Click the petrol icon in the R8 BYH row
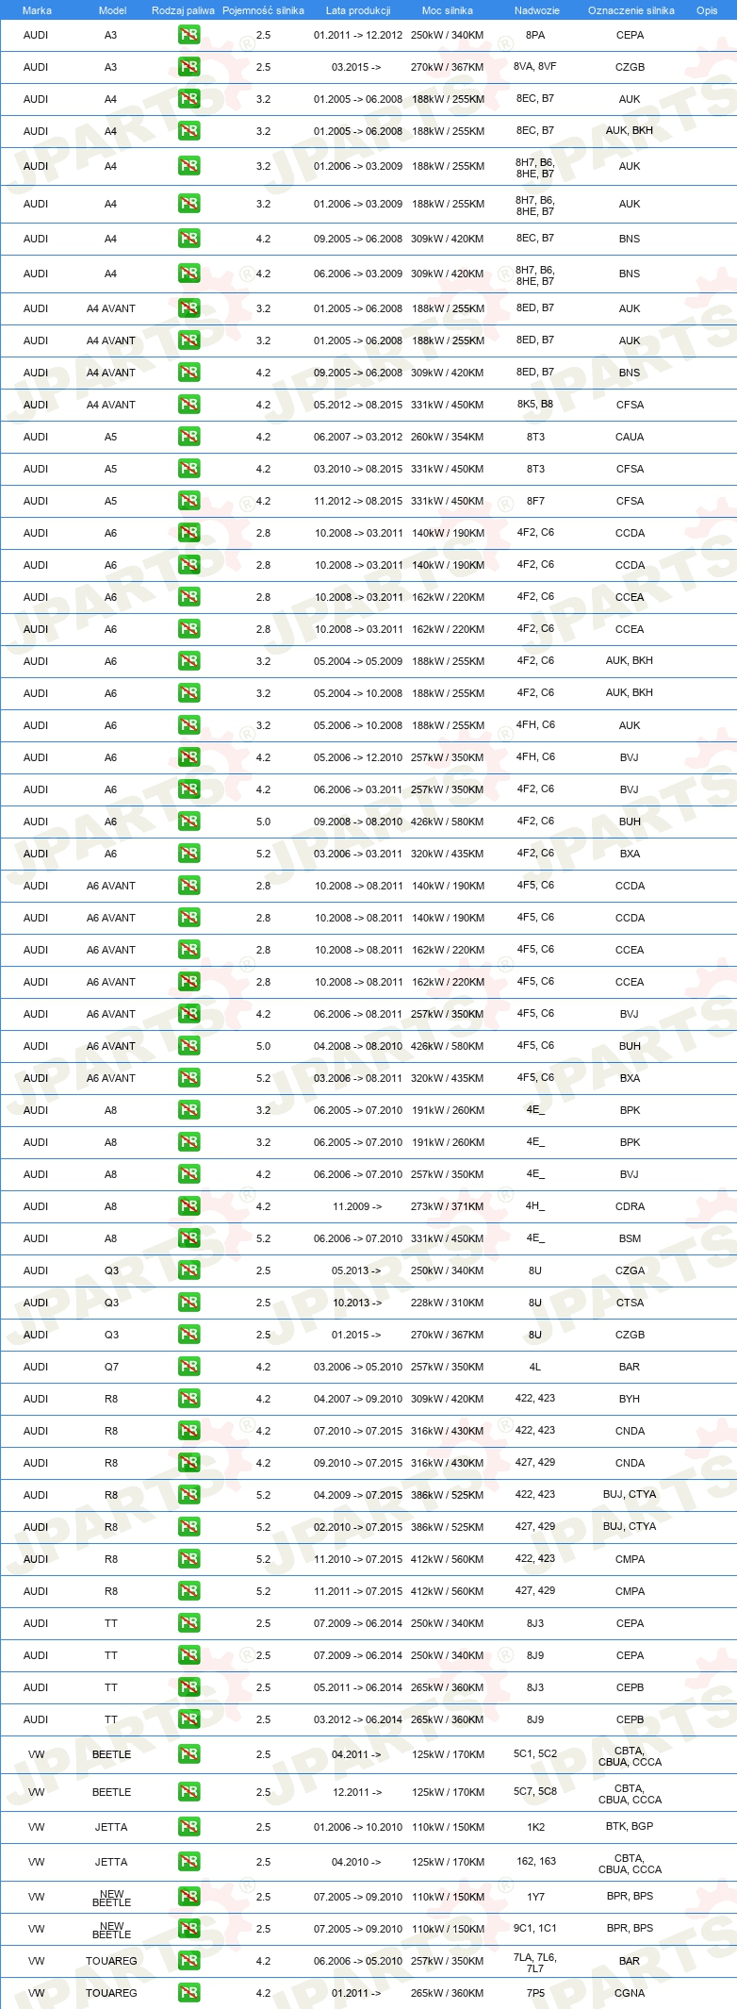The image size is (737, 2009). (188, 1399)
